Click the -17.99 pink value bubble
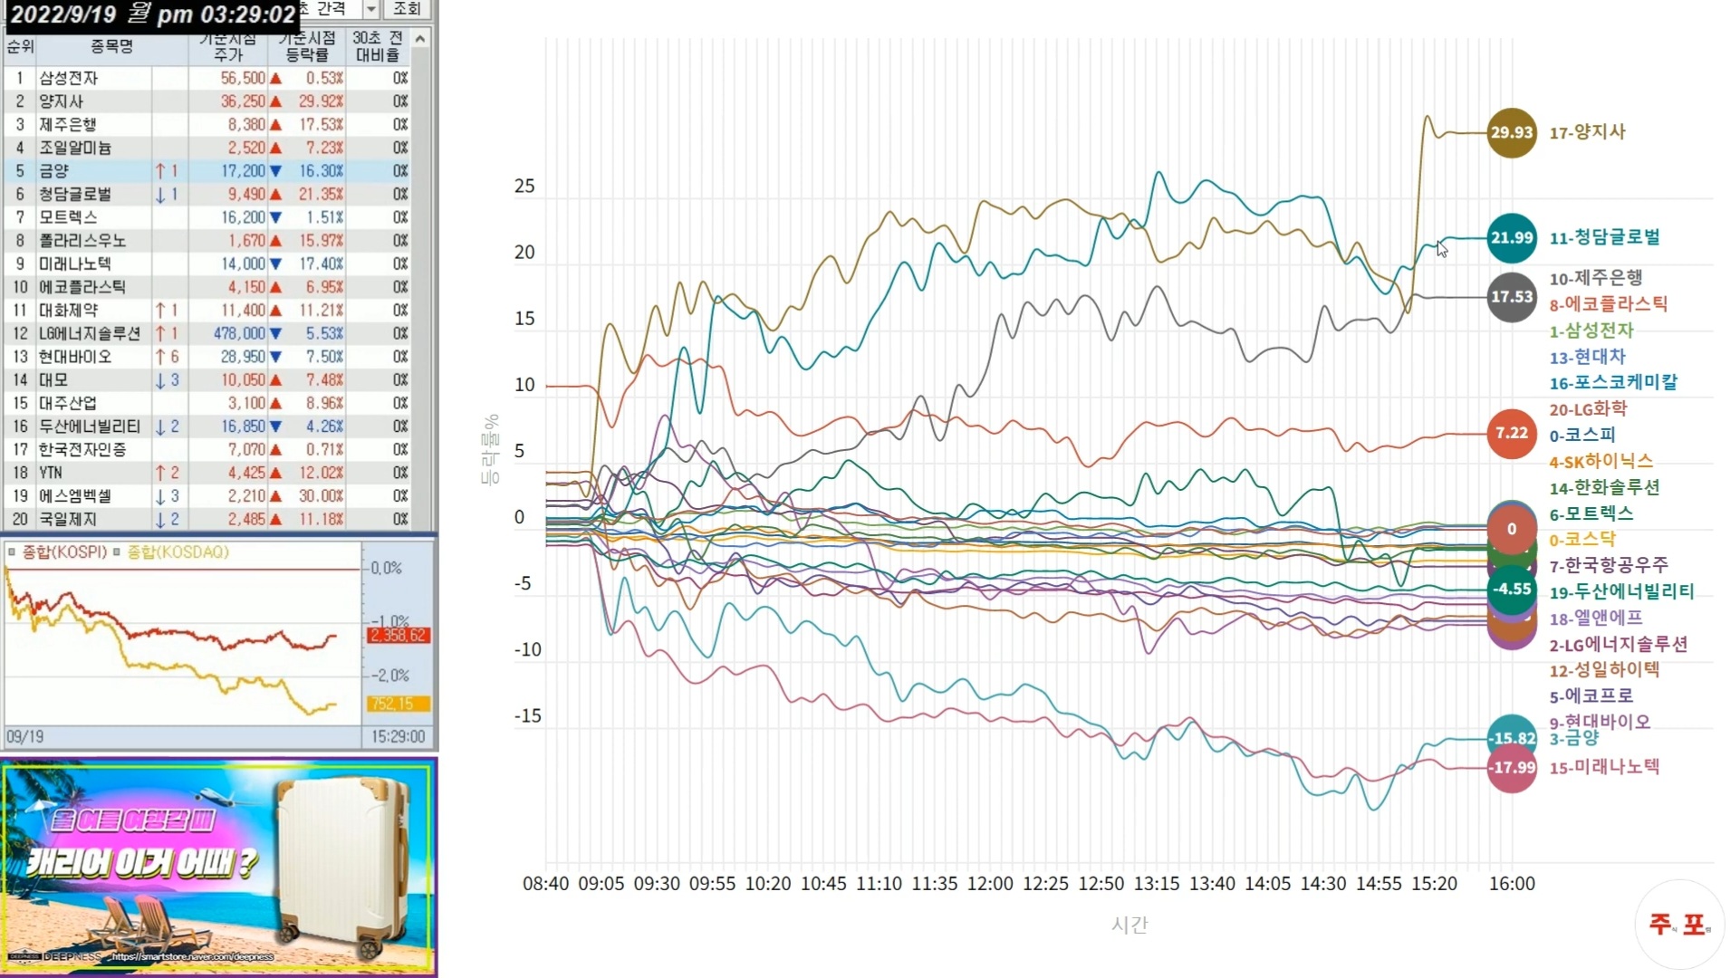 [1512, 768]
